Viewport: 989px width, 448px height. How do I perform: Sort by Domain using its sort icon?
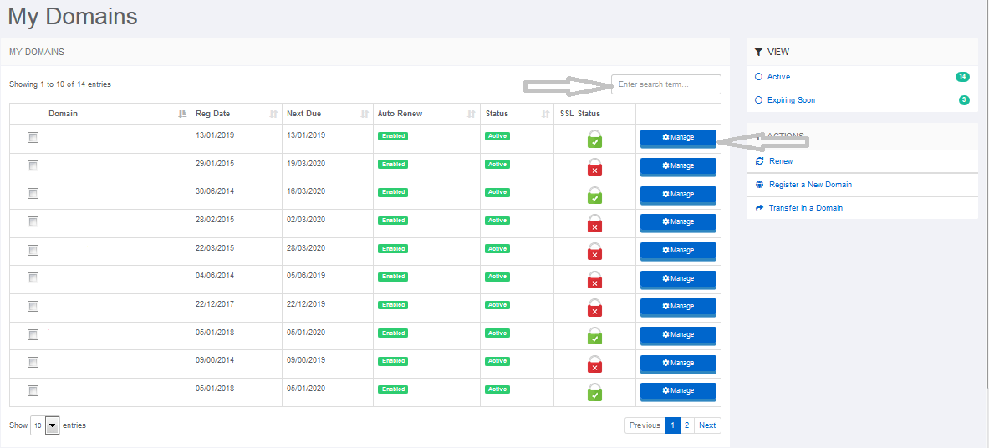coord(182,115)
